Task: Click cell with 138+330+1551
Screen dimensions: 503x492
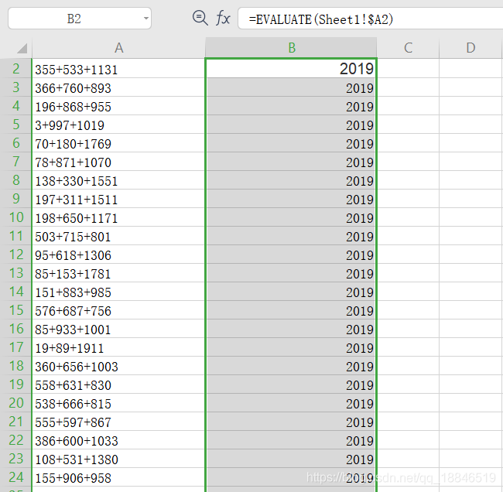Action: point(118,180)
